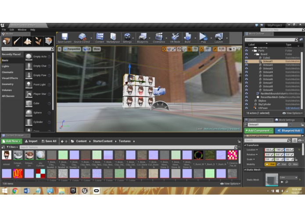The image size is (305, 217).
Task: Select Point Light actor in Basic list
Action: [38, 84]
